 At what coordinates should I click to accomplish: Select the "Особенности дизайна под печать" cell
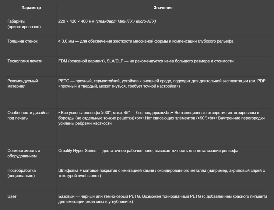[28, 115]
